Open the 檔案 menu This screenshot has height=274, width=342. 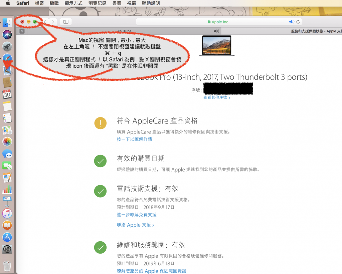[39, 3]
